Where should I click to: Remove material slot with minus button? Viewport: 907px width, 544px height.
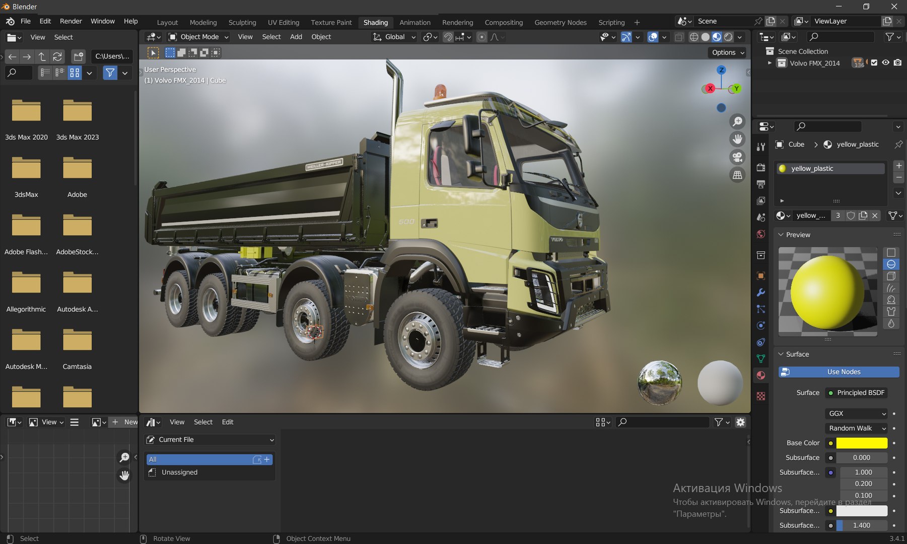pyautogui.click(x=898, y=177)
